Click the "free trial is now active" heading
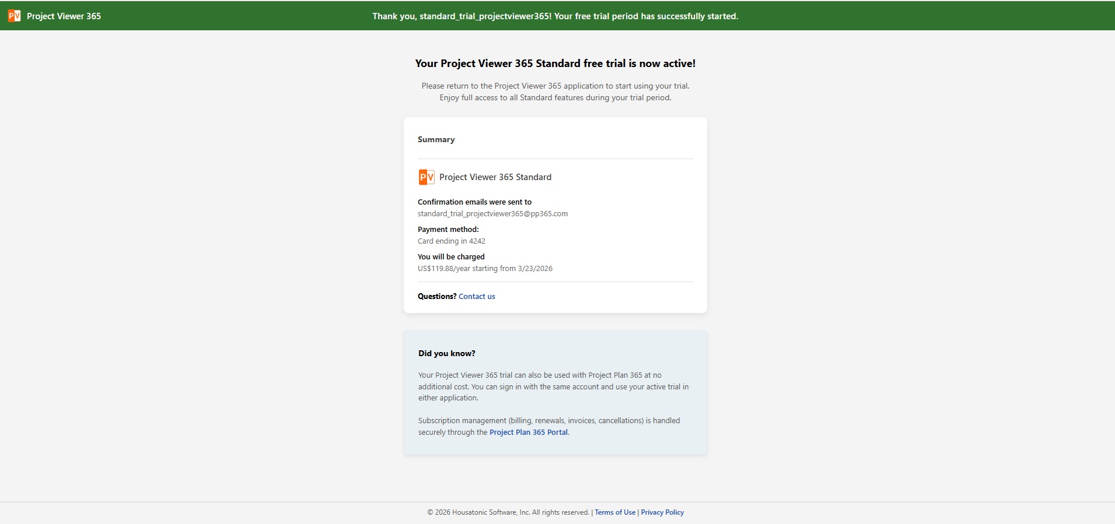Image resolution: width=1115 pixels, height=524 pixels. pyautogui.click(x=555, y=64)
